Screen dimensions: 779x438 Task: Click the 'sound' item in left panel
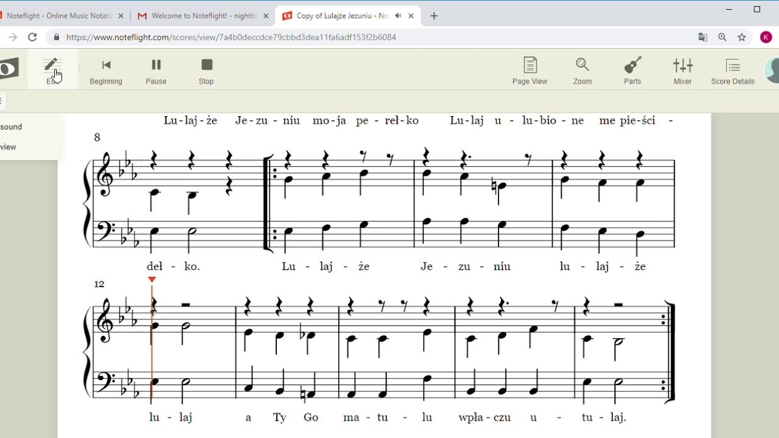coord(11,127)
